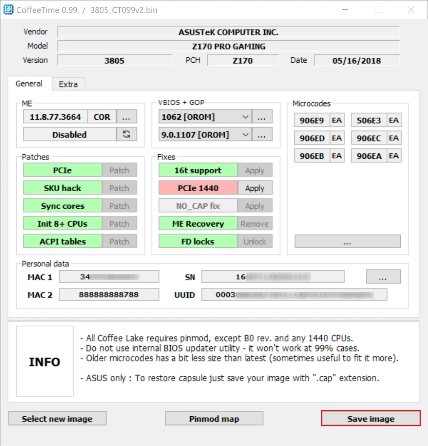This screenshot has width=428, height=446.
Task: Click the Vendor field ASUSTeK COMPUTER INC.
Action: click(229, 32)
